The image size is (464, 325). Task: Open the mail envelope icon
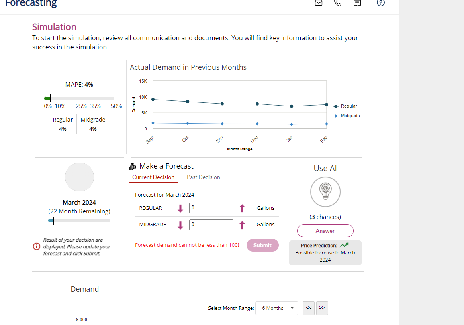click(x=319, y=3)
